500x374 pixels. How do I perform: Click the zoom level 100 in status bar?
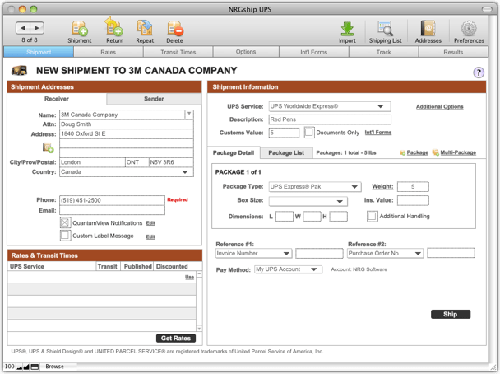tap(9, 367)
